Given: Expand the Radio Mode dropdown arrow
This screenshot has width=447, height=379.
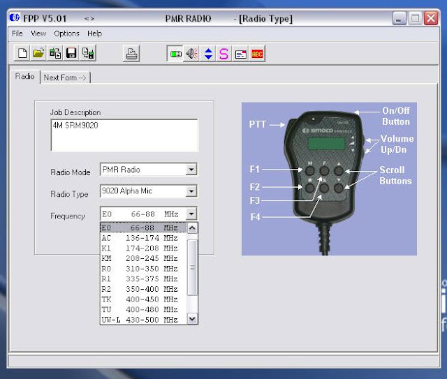Looking at the screenshot, I should coord(191,170).
